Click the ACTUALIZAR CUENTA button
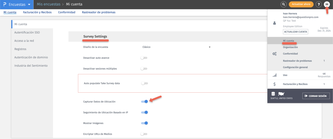333x139 pixels. 296,32
